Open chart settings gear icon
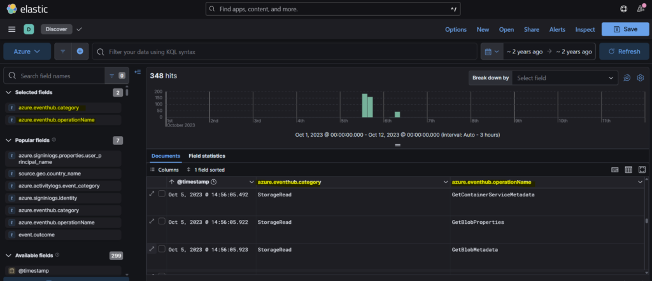 click(x=641, y=78)
